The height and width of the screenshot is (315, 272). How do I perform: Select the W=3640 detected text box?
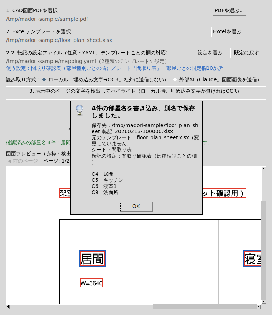(91, 283)
